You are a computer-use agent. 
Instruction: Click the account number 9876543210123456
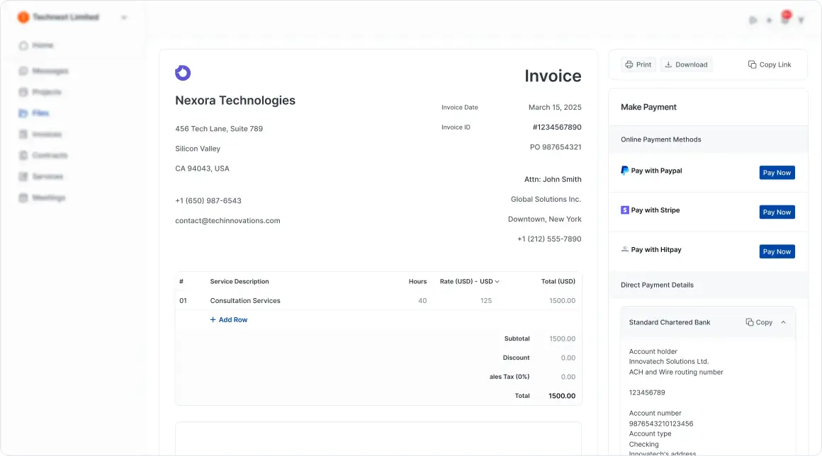(660, 423)
